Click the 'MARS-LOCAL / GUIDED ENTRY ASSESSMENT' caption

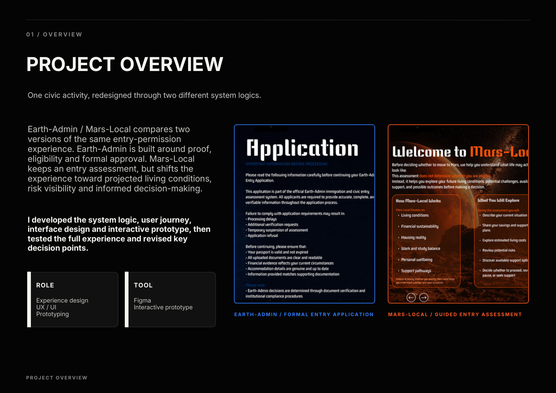point(455,314)
